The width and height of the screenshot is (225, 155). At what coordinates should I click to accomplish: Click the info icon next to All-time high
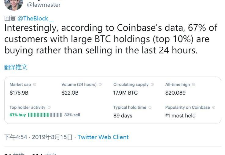[x=194, y=85]
